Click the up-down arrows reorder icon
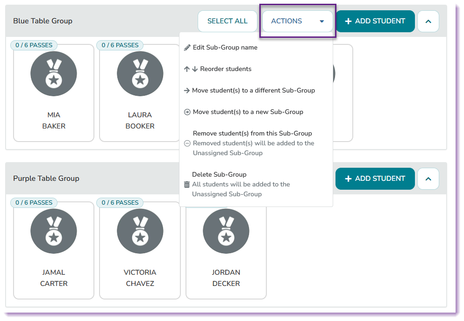464x321 pixels. point(191,69)
